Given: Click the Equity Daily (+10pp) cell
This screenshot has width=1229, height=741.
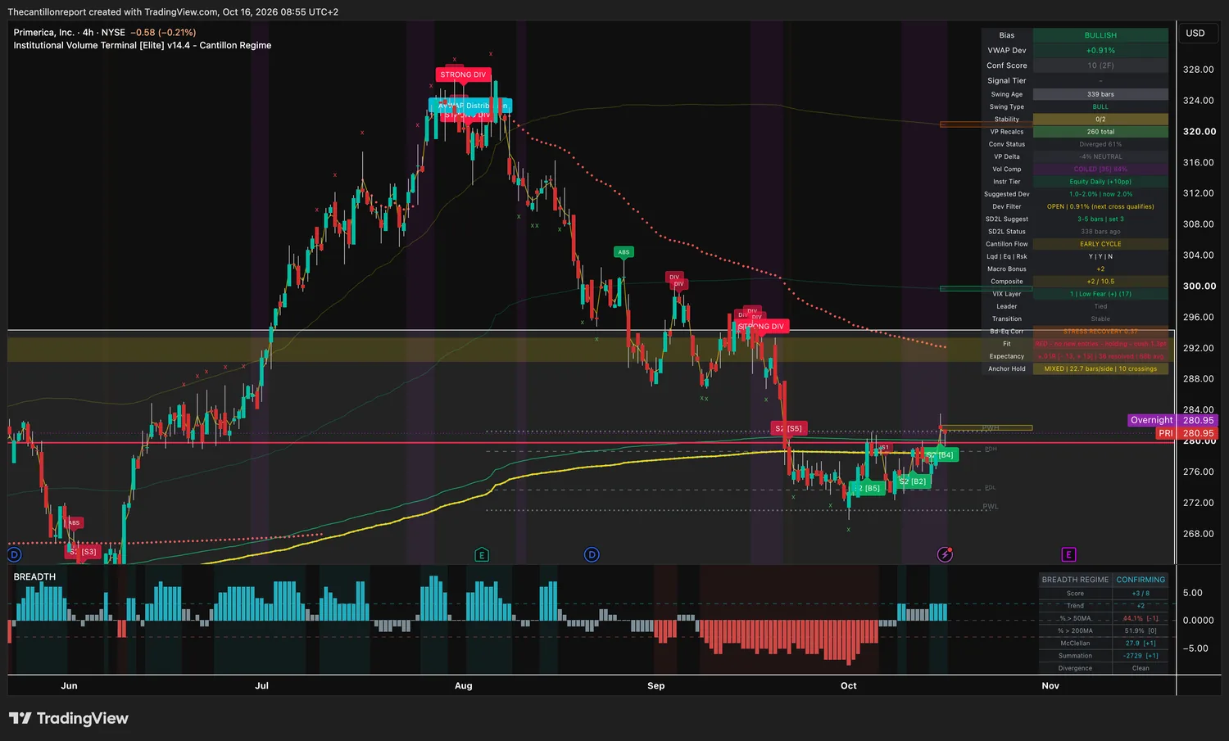Looking at the screenshot, I should pos(1100,182).
